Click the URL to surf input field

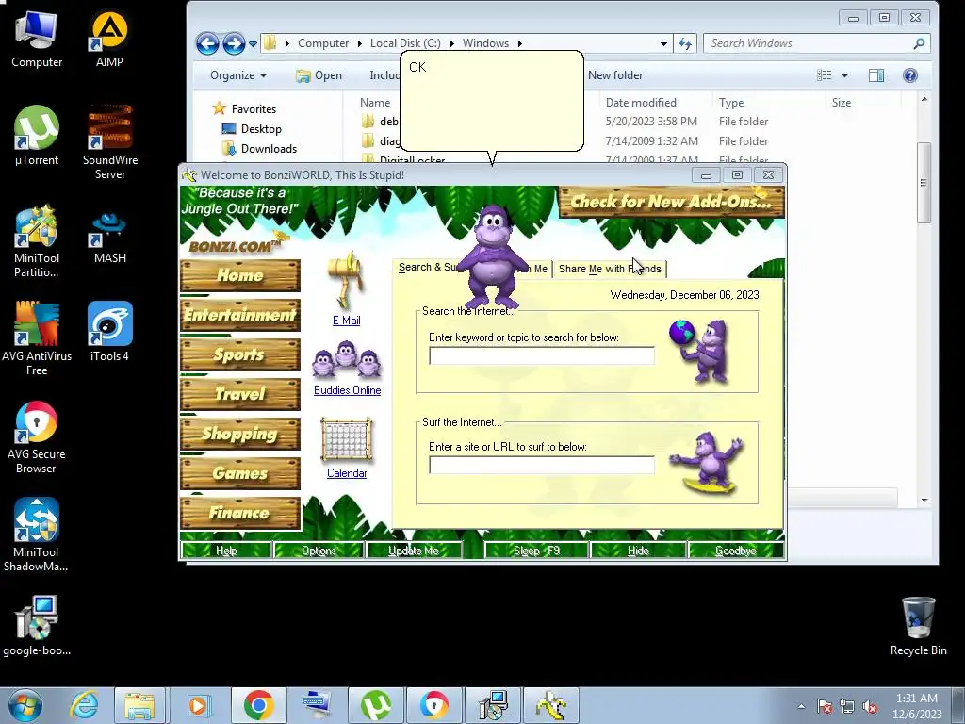(x=542, y=465)
